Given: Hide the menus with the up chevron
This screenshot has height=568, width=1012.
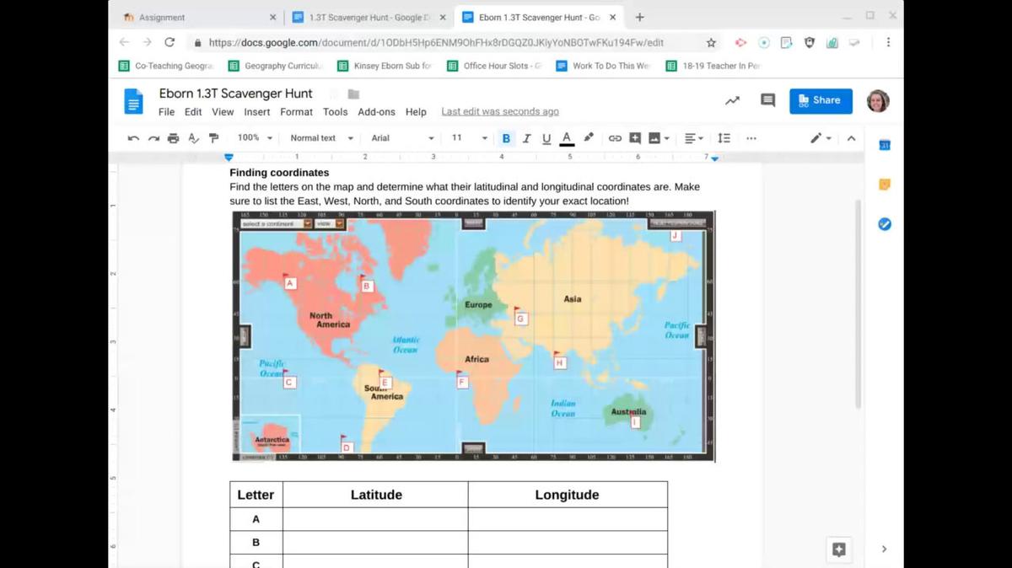Looking at the screenshot, I should tap(851, 138).
